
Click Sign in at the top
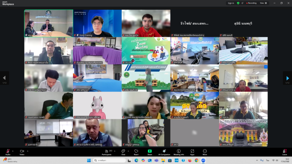[x=231, y=3]
